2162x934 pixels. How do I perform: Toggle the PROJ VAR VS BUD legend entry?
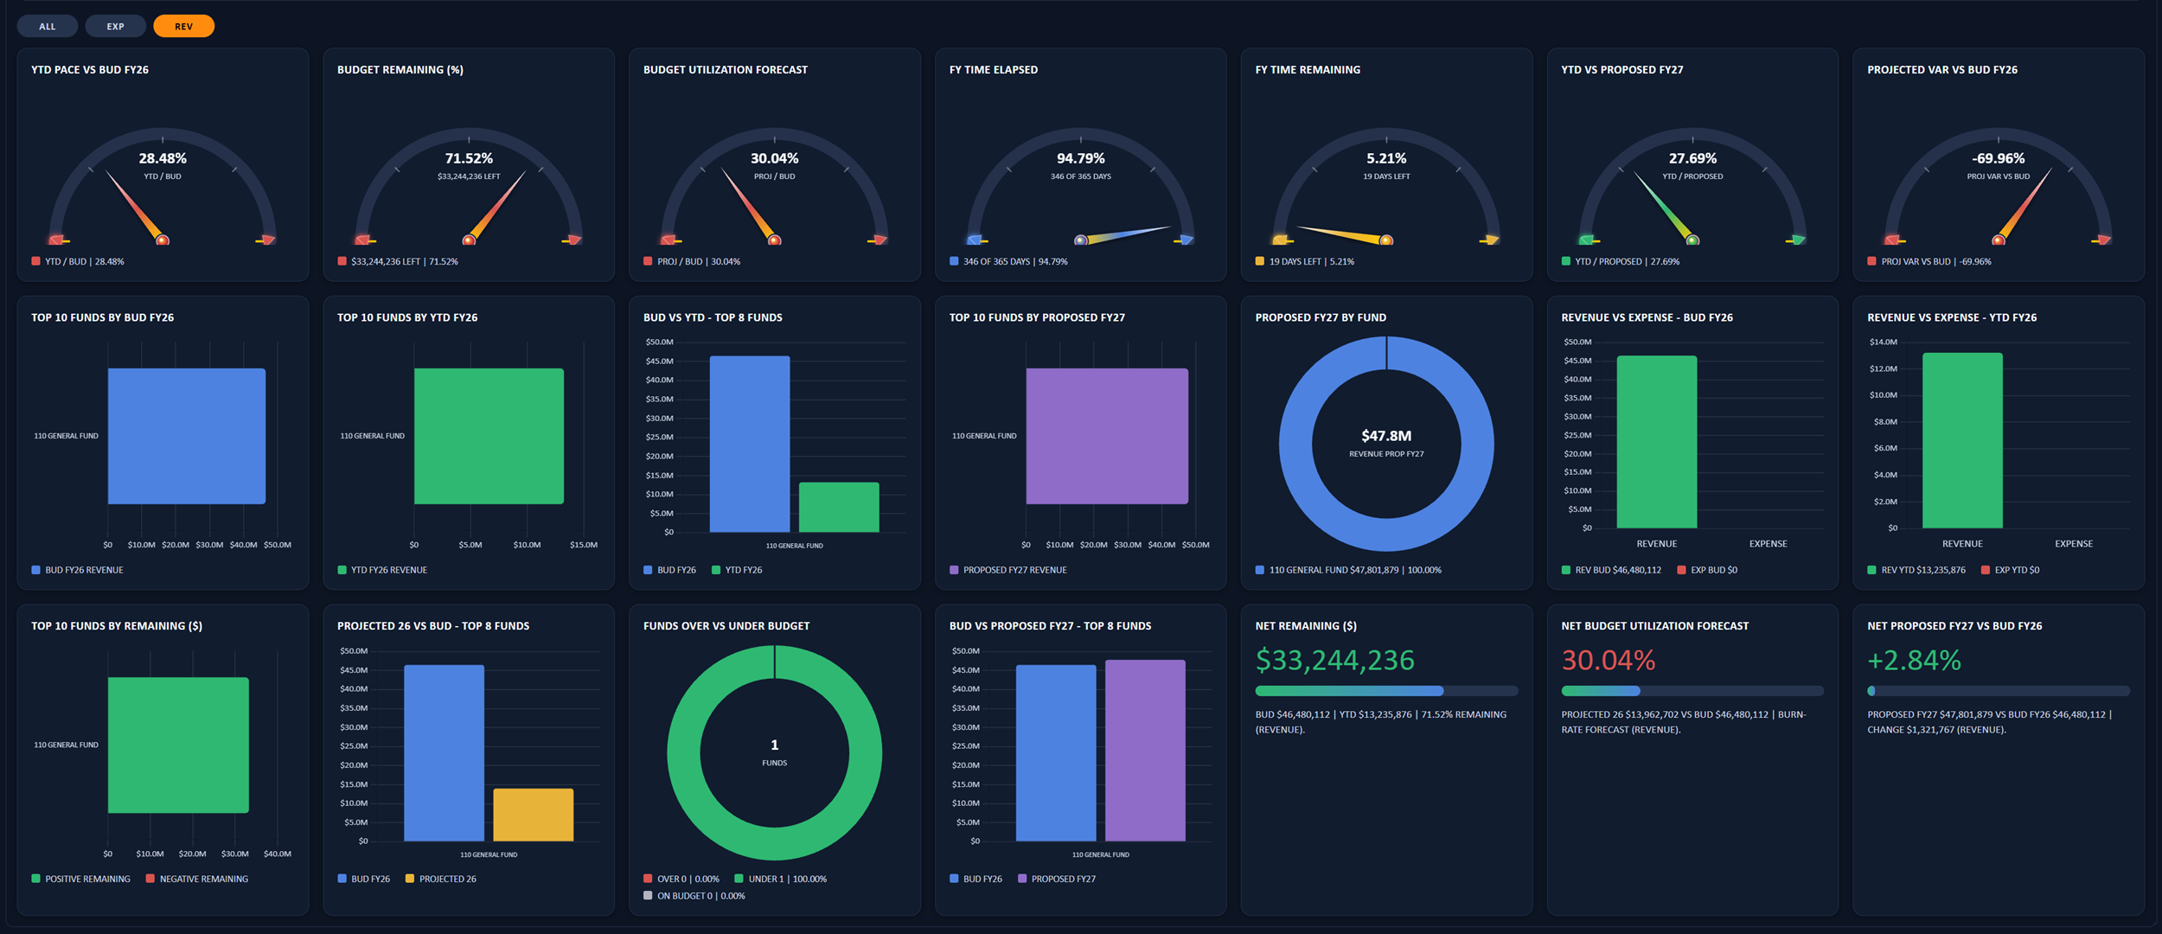[x=1929, y=261]
